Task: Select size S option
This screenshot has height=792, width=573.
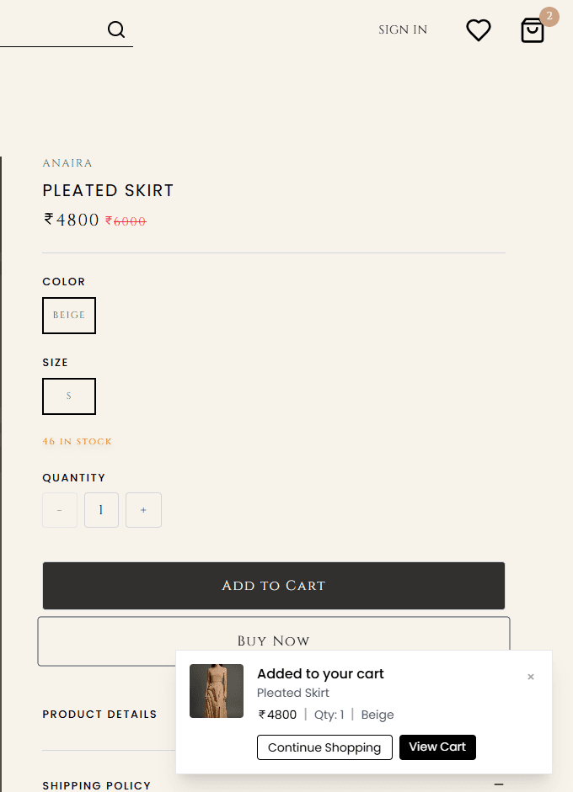Action: click(x=69, y=396)
